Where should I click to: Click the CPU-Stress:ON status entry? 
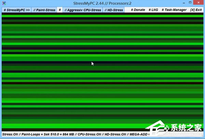[x=89, y=134]
